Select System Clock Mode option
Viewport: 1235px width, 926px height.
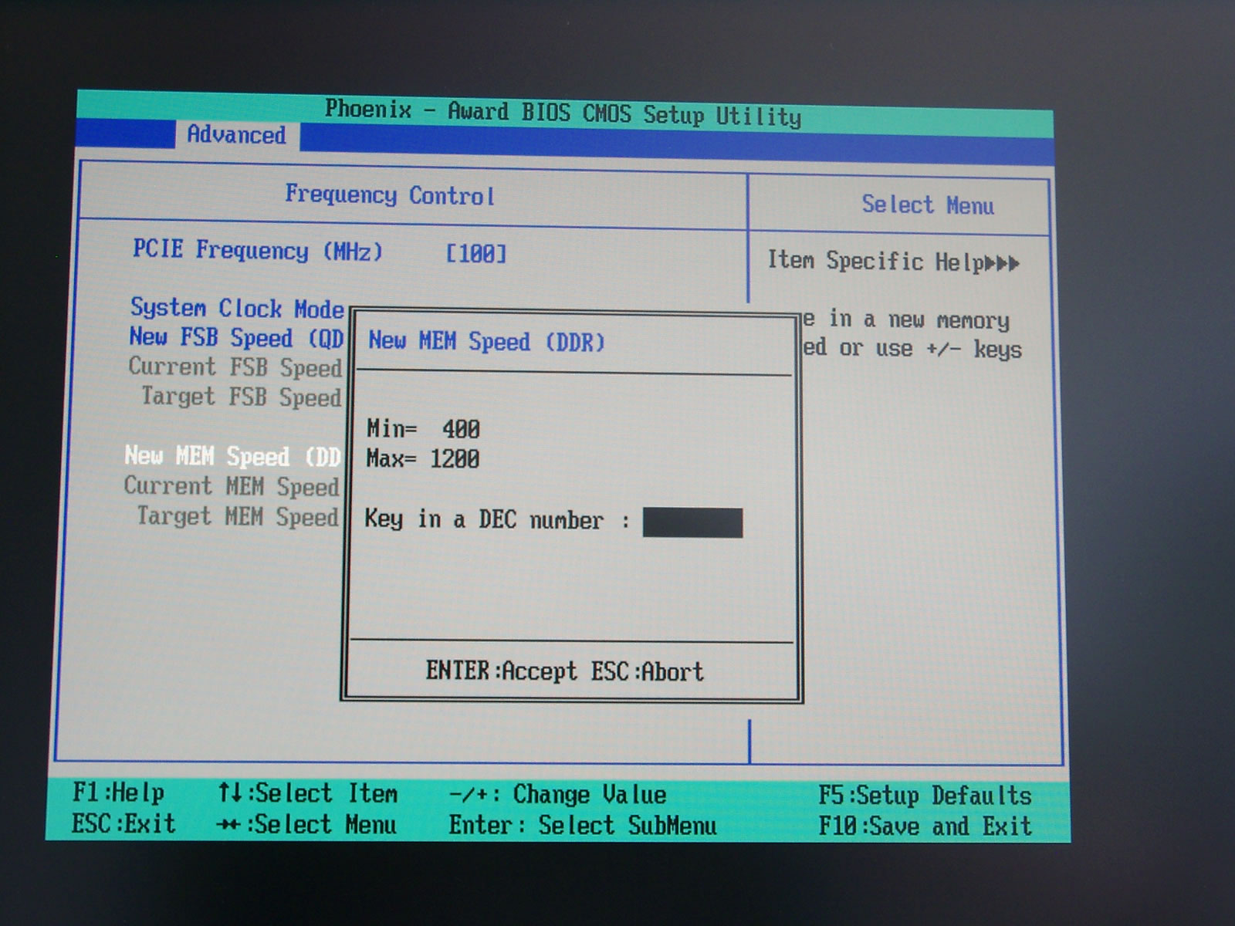click(237, 308)
